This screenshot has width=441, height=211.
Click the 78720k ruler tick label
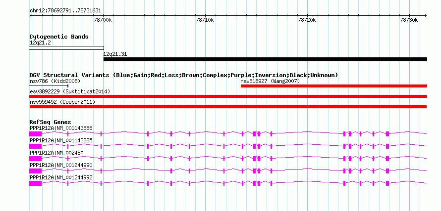tap(307, 20)
